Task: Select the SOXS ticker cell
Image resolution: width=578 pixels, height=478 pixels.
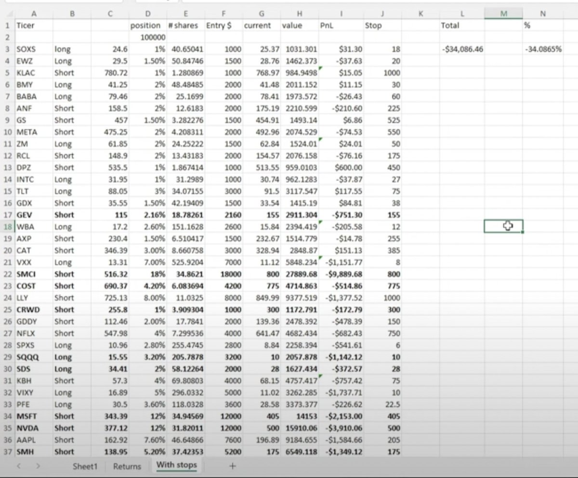Action: (x=33, y=49)
